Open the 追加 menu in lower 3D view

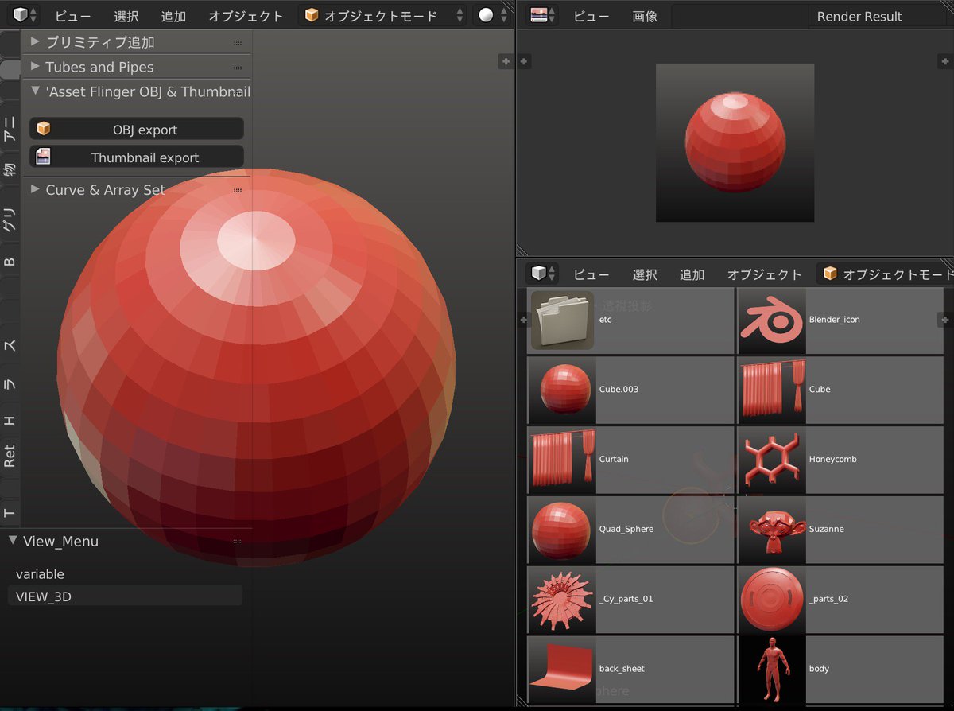tap(692, 274)
